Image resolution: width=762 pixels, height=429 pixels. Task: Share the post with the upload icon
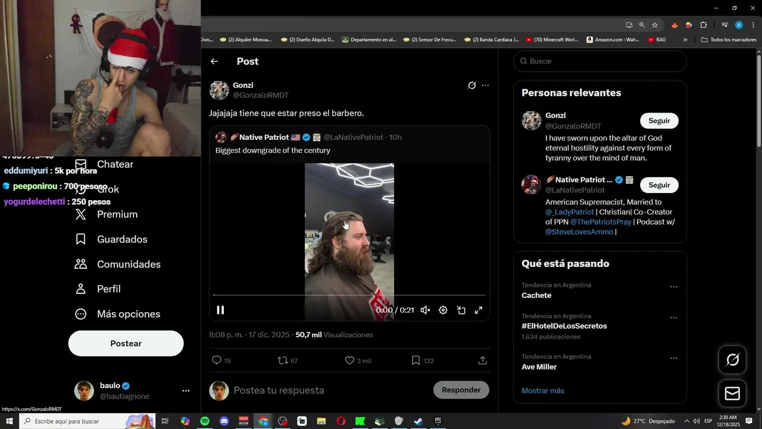[483, 360]
